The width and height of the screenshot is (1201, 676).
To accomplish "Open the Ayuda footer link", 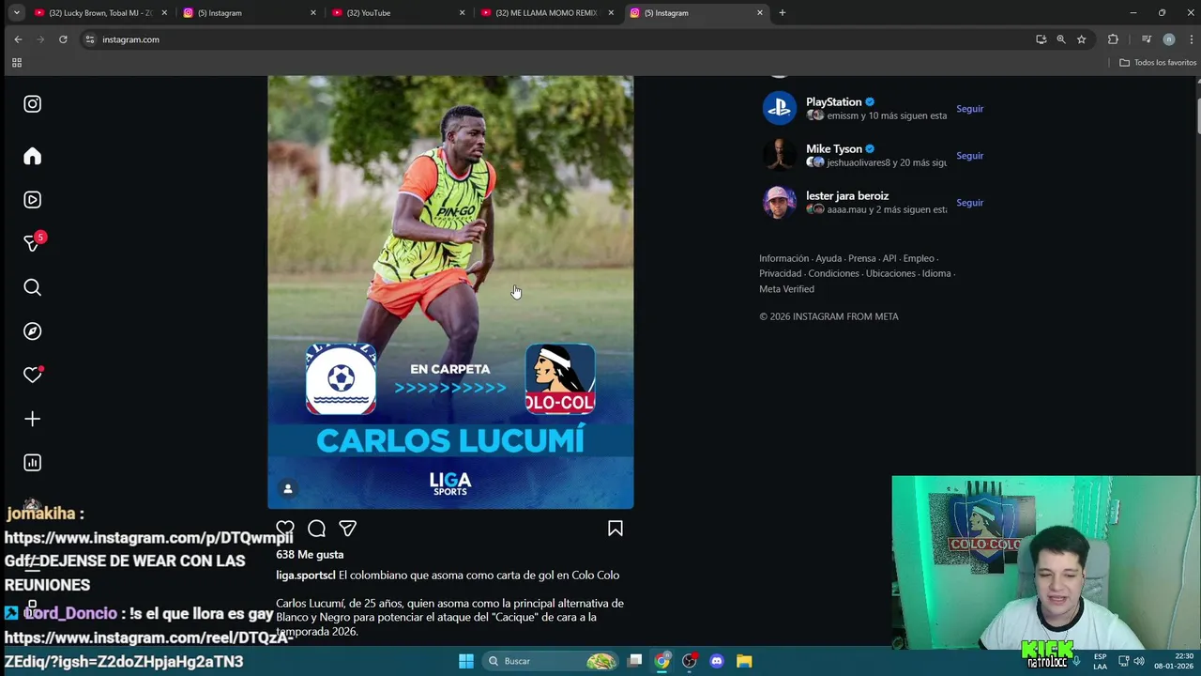I will click(x=829, y=258).
